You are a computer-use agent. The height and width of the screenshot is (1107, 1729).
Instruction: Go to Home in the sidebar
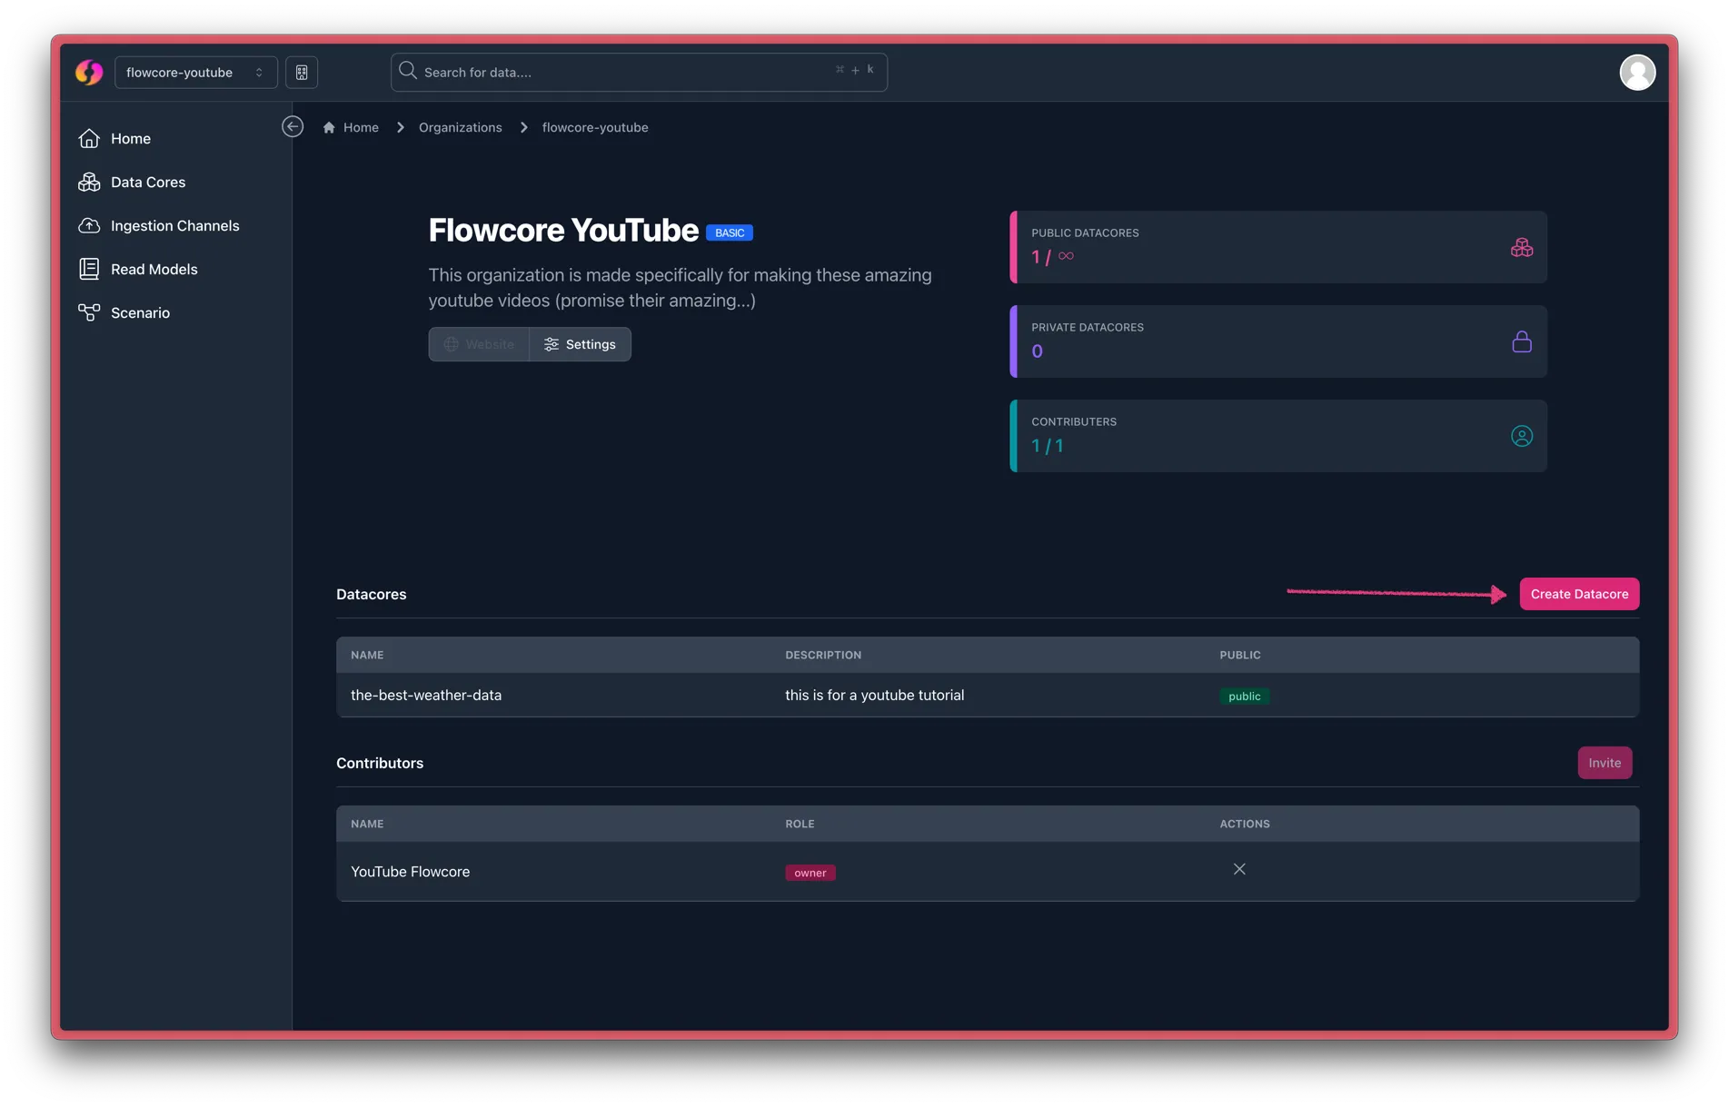tap(131, 139)
